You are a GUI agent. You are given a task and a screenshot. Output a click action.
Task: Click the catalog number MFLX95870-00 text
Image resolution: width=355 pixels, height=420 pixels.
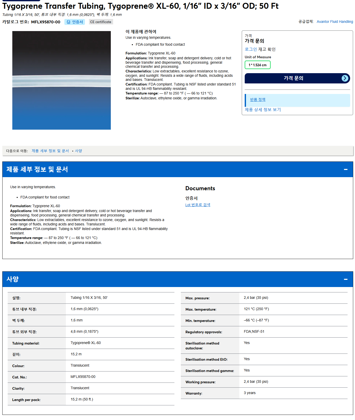pos(46,22)
